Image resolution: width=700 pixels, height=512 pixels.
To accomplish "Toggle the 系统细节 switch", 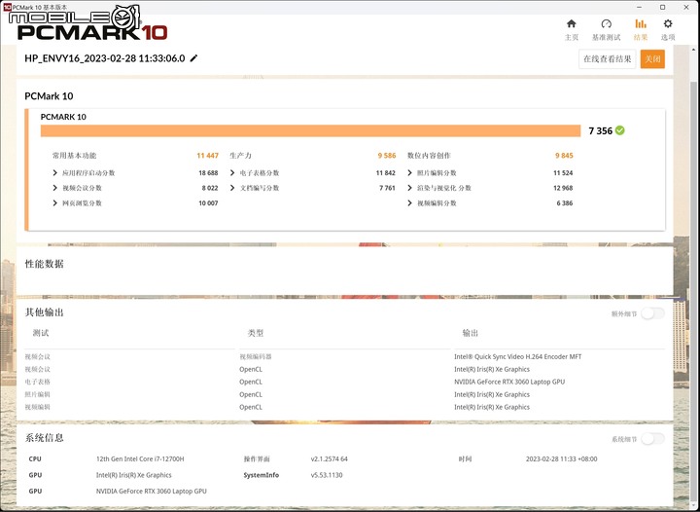I will 652,439.
